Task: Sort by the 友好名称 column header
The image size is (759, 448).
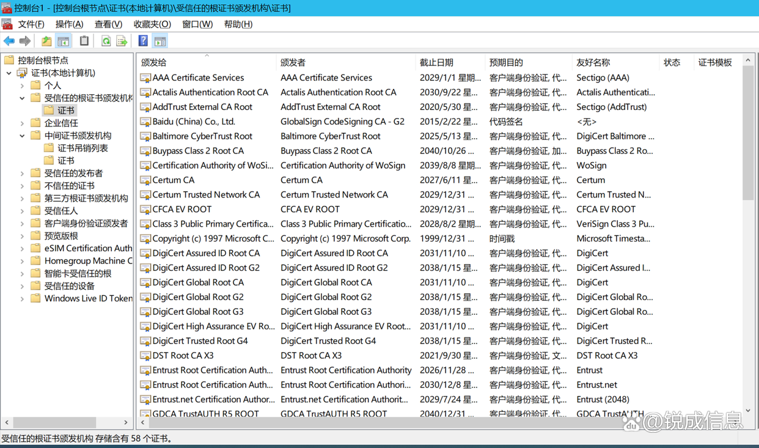Action: coord(616,62)
